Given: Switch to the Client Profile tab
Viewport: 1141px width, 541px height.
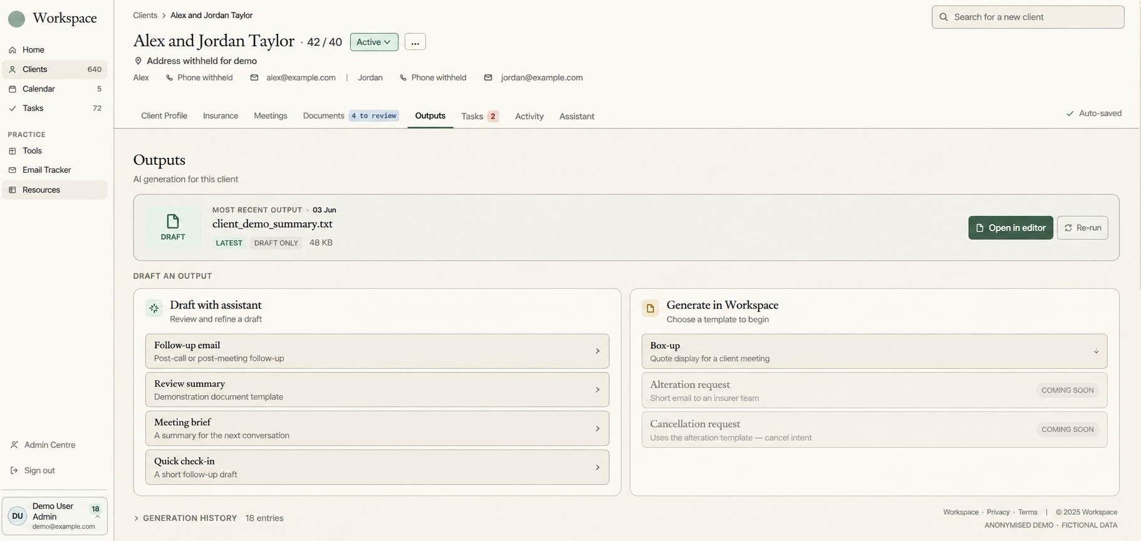Looking at the screenshot, I should click(x=164, y=116).
